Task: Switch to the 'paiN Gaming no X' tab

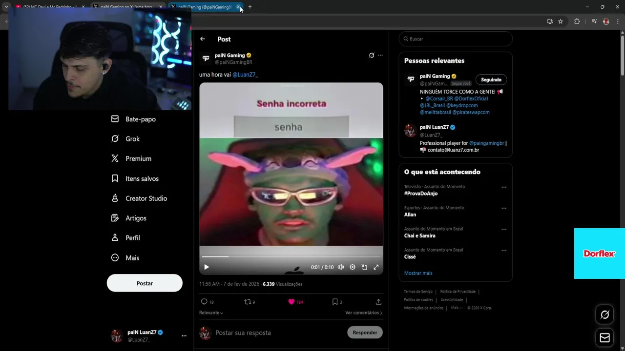Action: (x=127, y=7)
